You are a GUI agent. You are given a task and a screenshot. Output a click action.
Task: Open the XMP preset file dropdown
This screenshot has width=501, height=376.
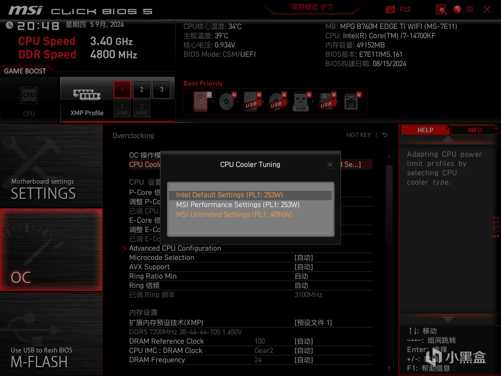point(313,323)
